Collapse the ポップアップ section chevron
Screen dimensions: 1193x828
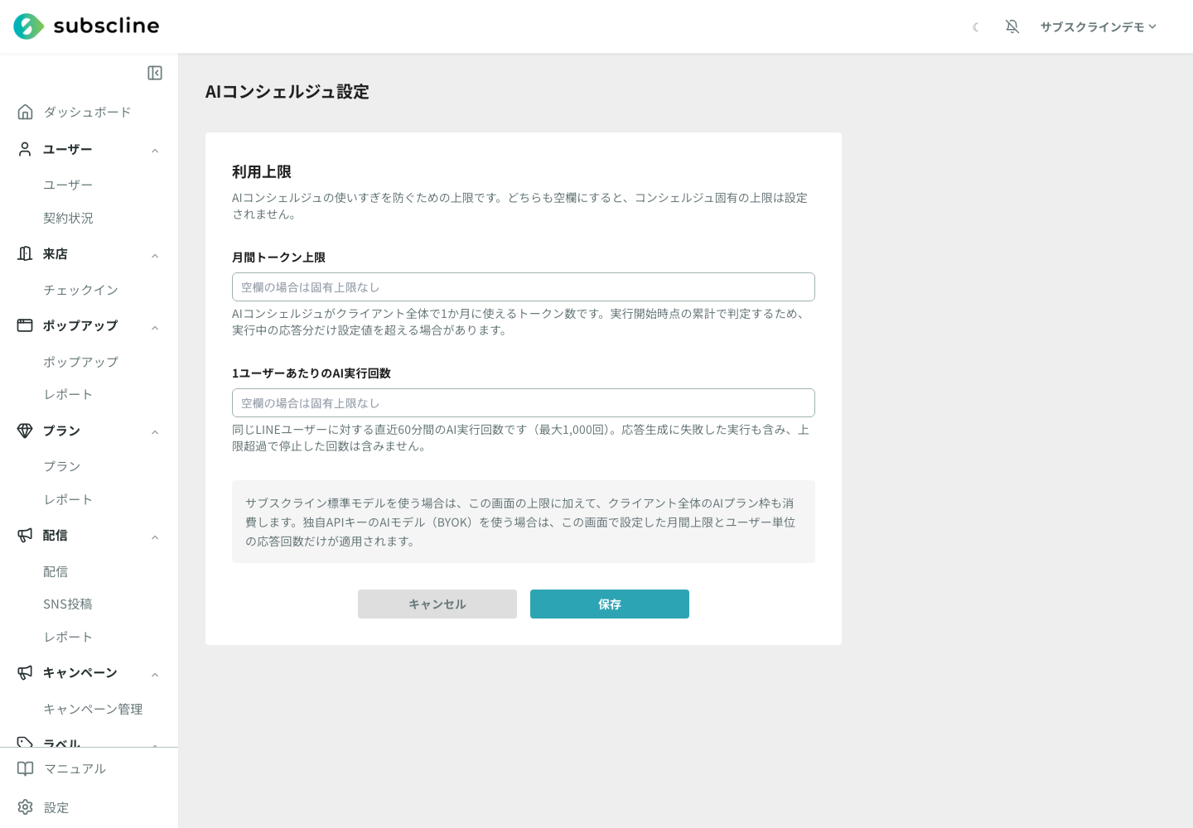pos(155,327)
